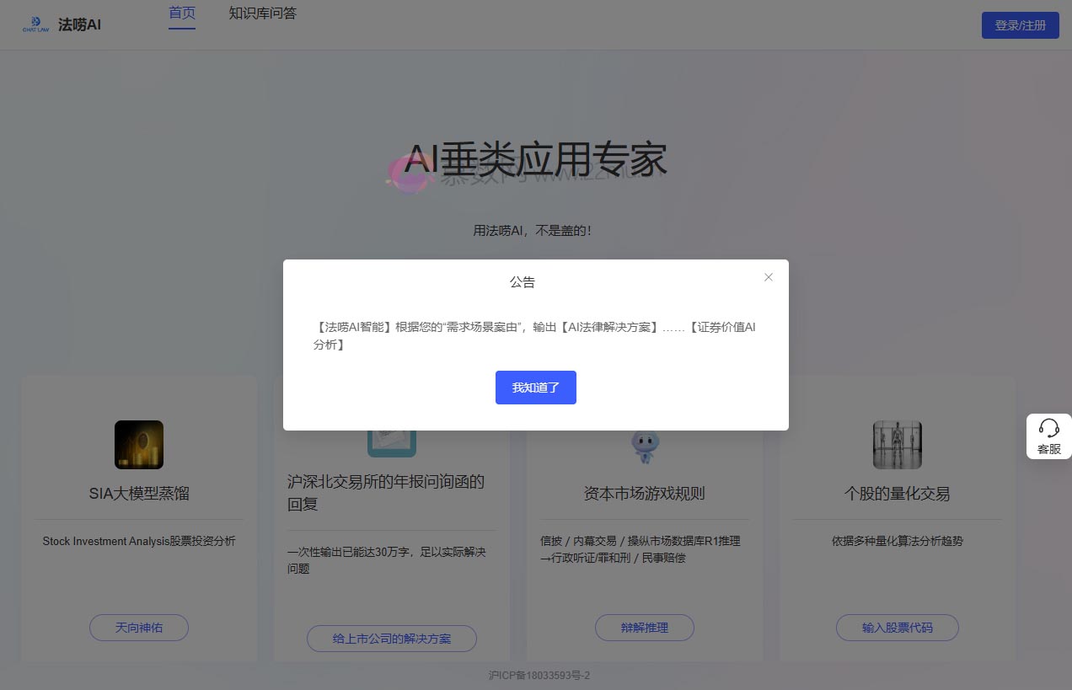Click the 辩解推理 pill button
The image size is (1072, 690).
[x=644, y=627]
